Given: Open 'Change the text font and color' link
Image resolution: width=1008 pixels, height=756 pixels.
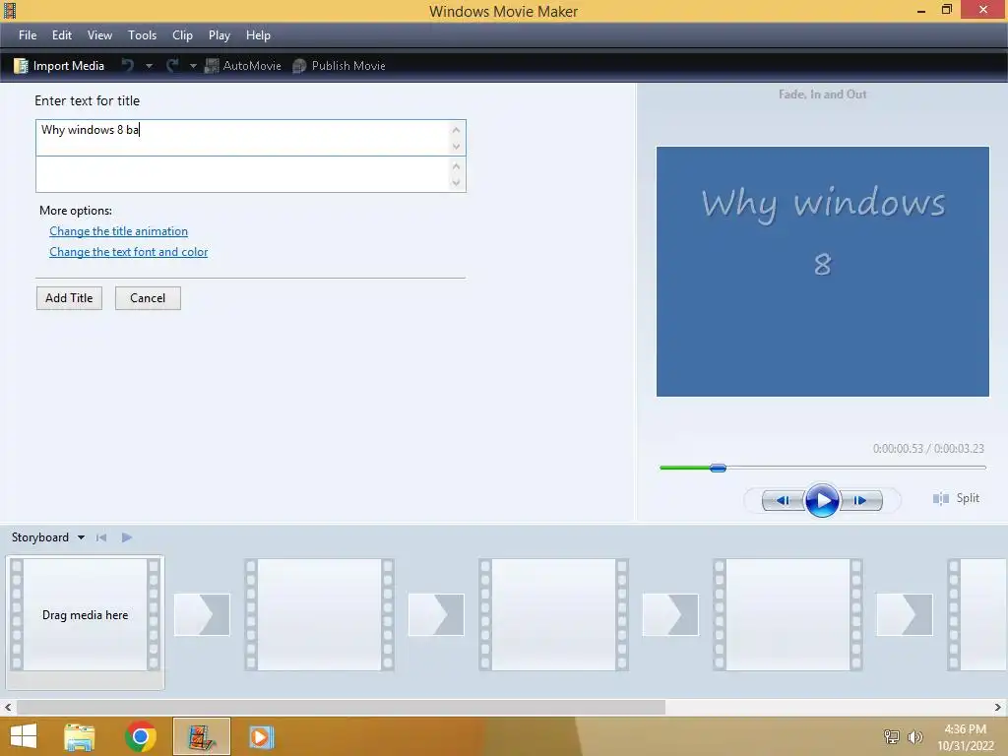Looking at the screenshot, I should (129, 252).
